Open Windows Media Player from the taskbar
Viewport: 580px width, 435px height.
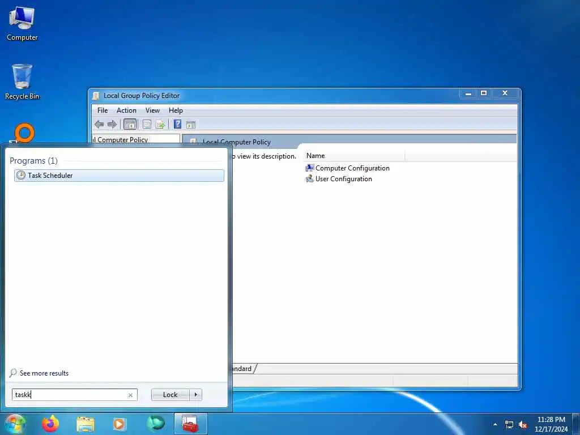119,424
